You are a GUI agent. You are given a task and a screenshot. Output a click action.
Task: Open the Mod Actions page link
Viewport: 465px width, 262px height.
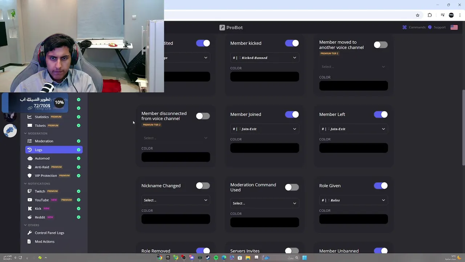[54, 242]
